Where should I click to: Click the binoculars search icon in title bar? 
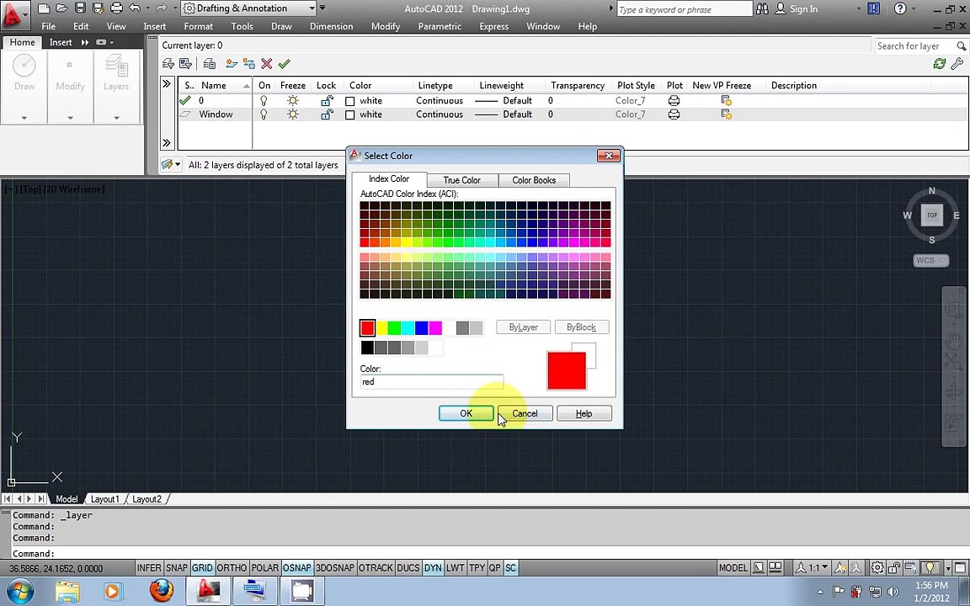[762, 8]
